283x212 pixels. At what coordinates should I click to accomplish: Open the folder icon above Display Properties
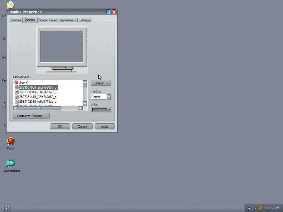(11, 4)
